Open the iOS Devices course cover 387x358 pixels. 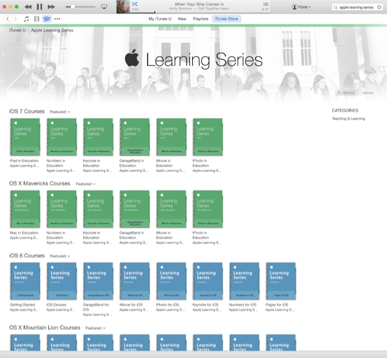point(61,281)
